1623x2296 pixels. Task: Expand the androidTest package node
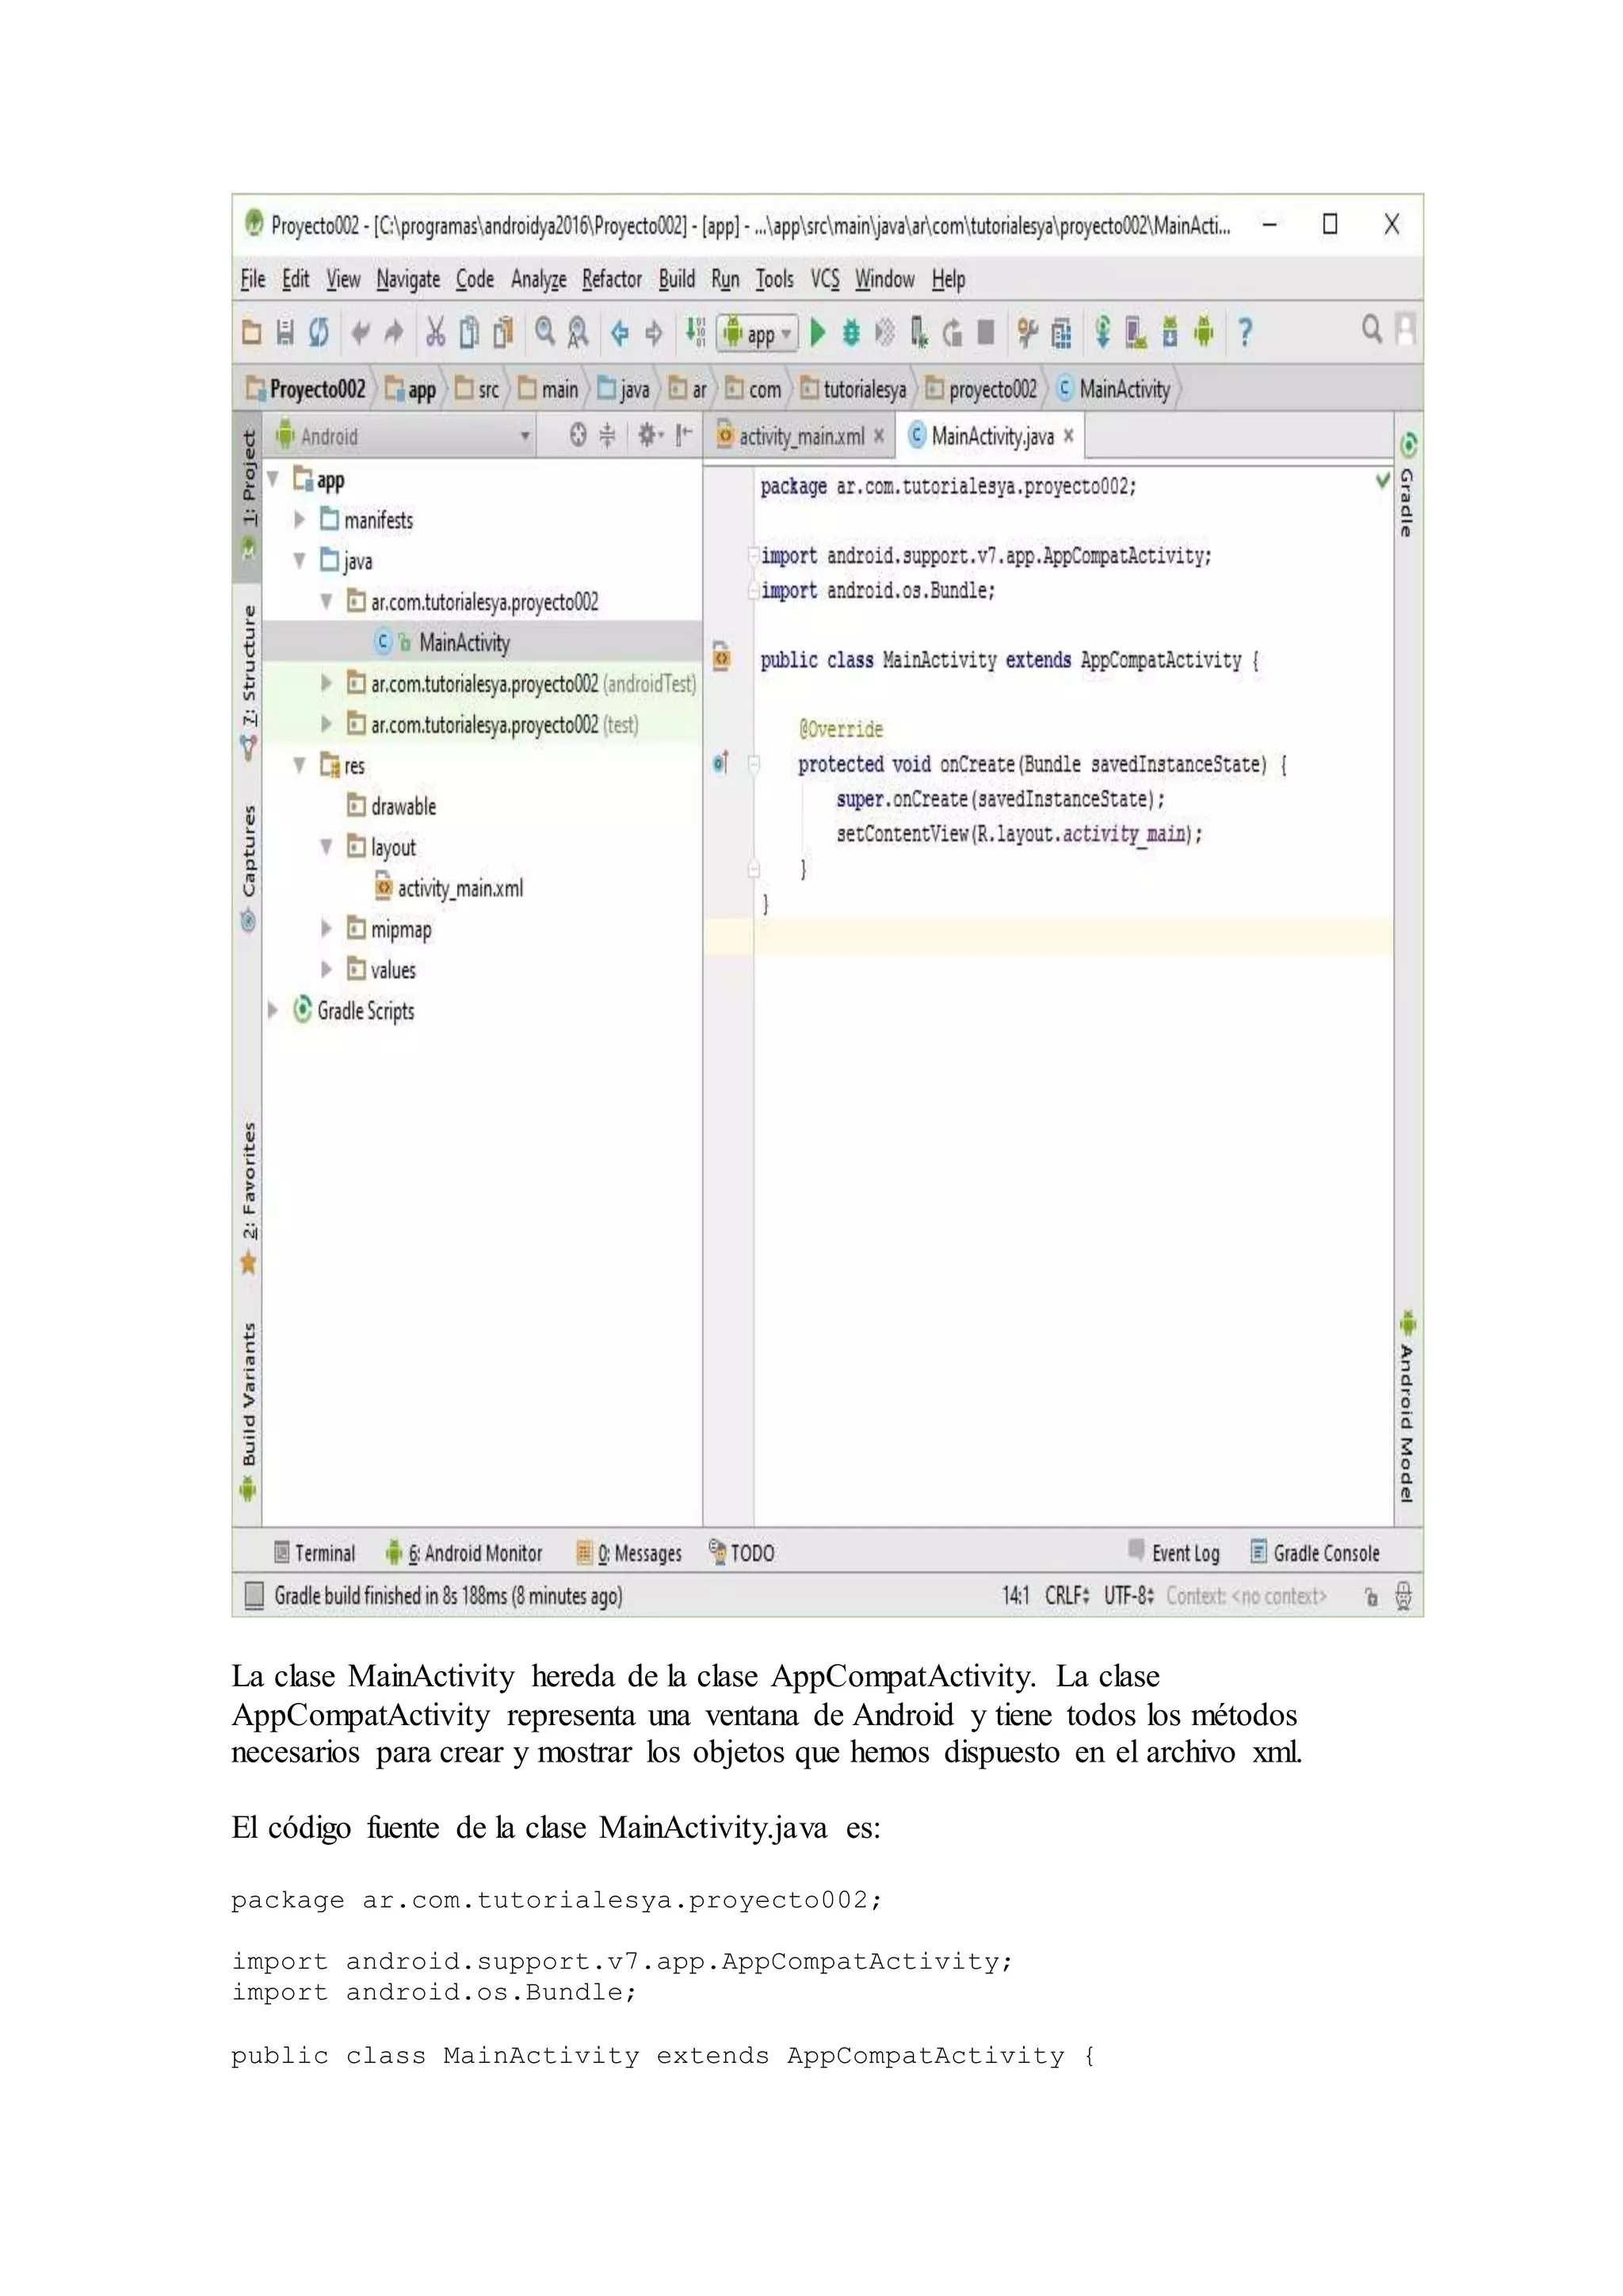(326, 683)
